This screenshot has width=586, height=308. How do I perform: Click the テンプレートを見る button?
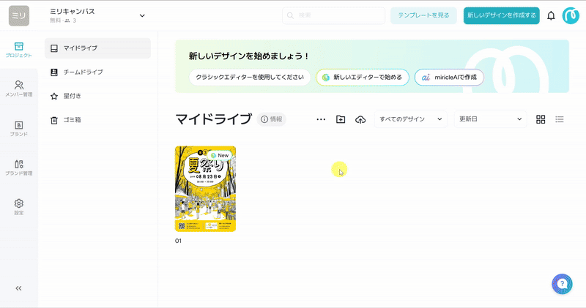pyautogui.click(x=423, y=15)
